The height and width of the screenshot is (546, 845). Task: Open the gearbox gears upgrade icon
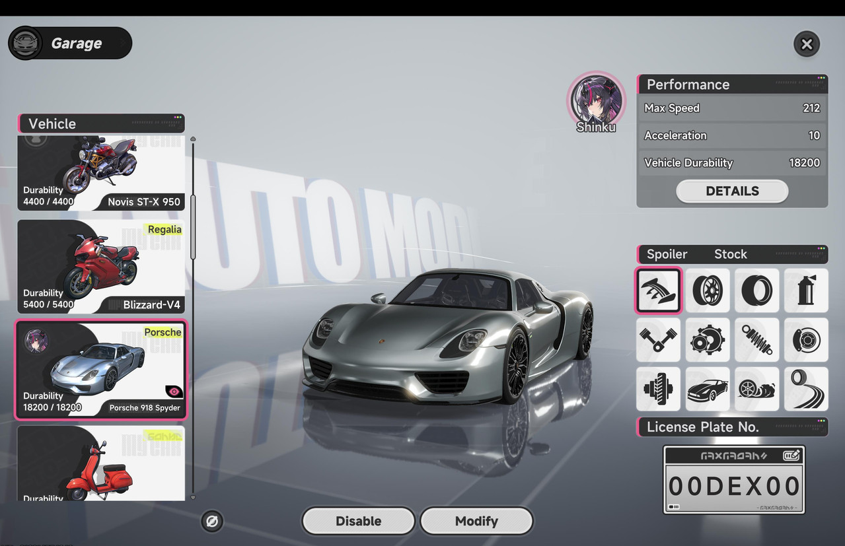pos(708,340)
